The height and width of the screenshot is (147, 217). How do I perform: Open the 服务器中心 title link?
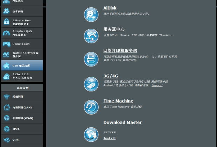point(114,29)
